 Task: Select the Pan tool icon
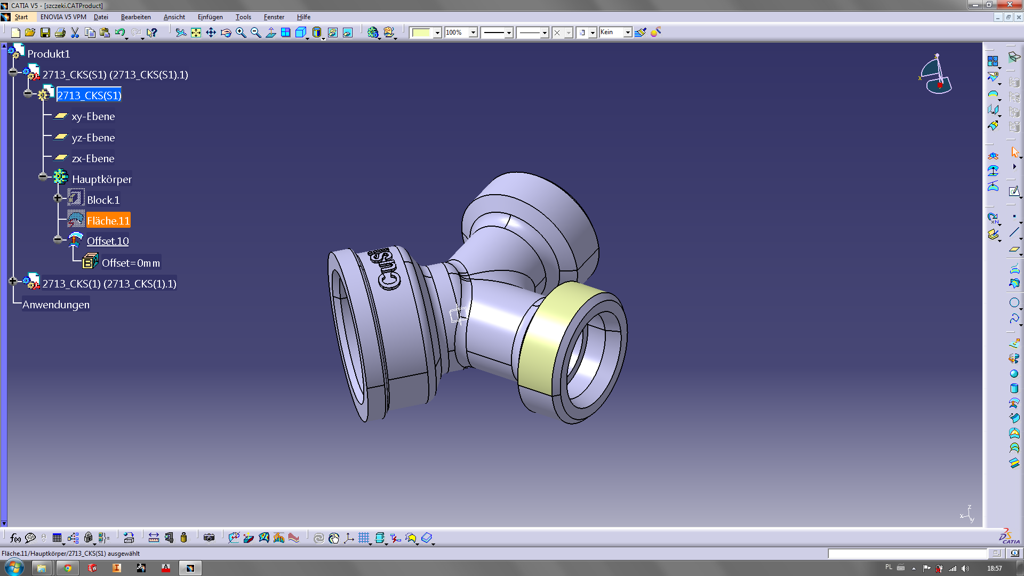[211, 33]
